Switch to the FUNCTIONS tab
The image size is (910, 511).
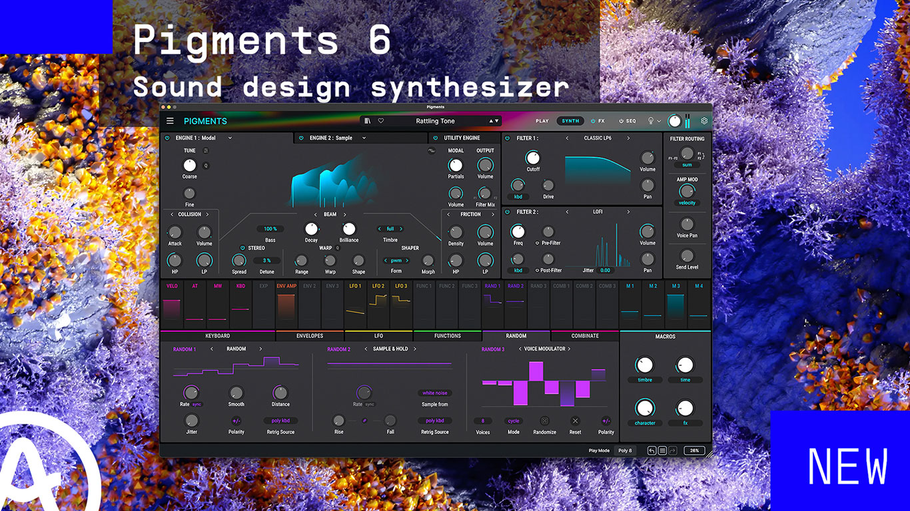pyautogui.click(x=448, y=336)
